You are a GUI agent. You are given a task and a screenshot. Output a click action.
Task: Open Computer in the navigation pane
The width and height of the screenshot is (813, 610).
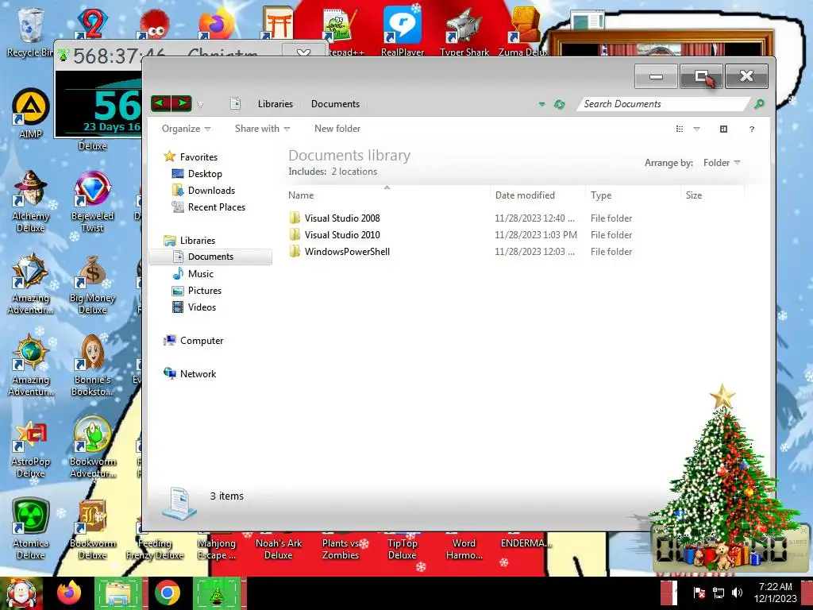coord(201,340)
